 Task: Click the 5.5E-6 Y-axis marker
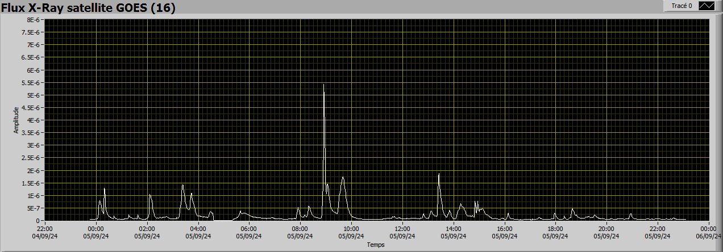tap(30, 82)
